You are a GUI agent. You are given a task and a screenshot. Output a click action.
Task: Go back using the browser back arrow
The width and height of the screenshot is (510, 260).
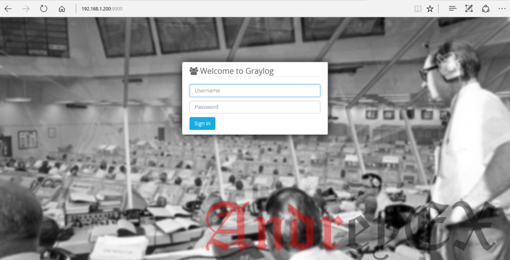pyautogui.click(x=8, y=9)
